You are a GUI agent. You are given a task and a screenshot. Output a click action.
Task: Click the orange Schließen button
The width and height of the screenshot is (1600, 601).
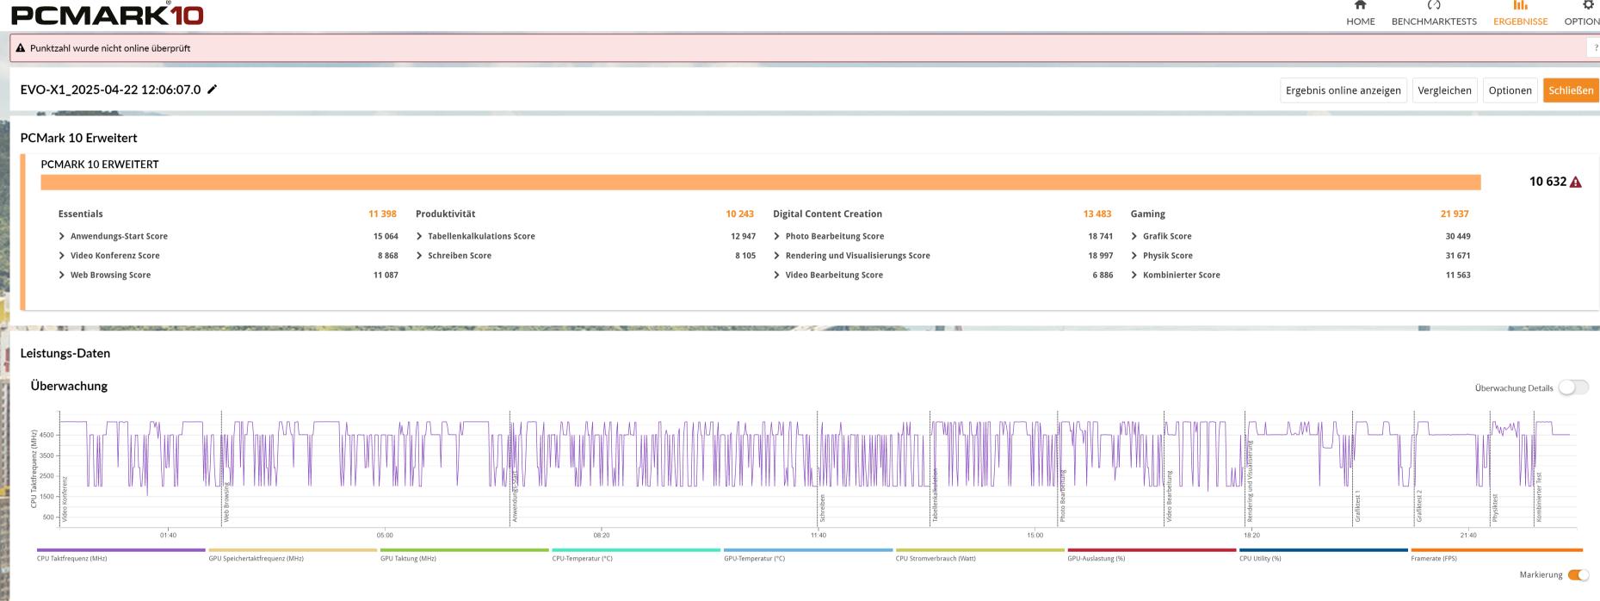pos(1571,90)
